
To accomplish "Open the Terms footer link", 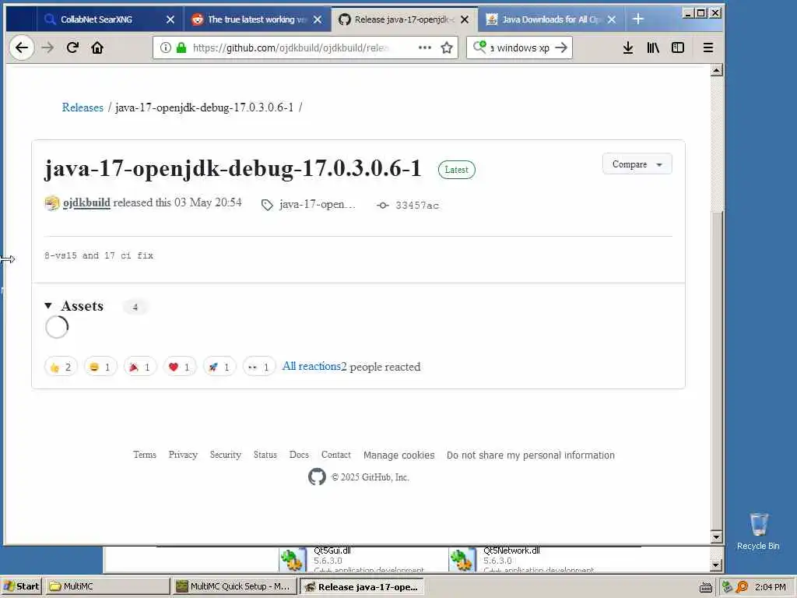I will coord(144,455).
